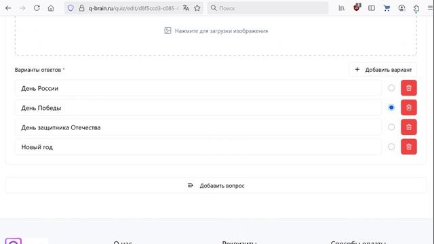Viewport: 434px width, 244px height.
Task: Toggle the browser sidebar
Action: [x=372, y=8]
